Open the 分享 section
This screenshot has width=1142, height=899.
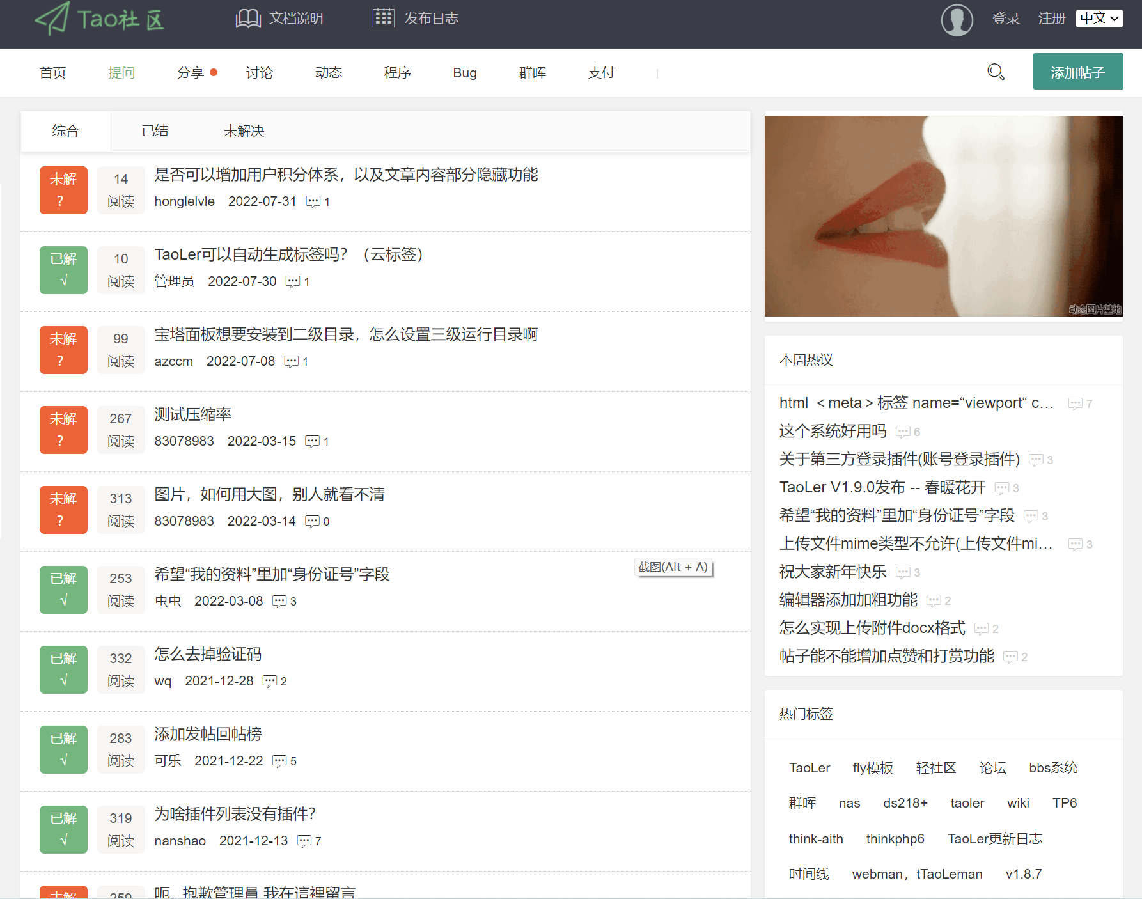click(x=191, y=73)
